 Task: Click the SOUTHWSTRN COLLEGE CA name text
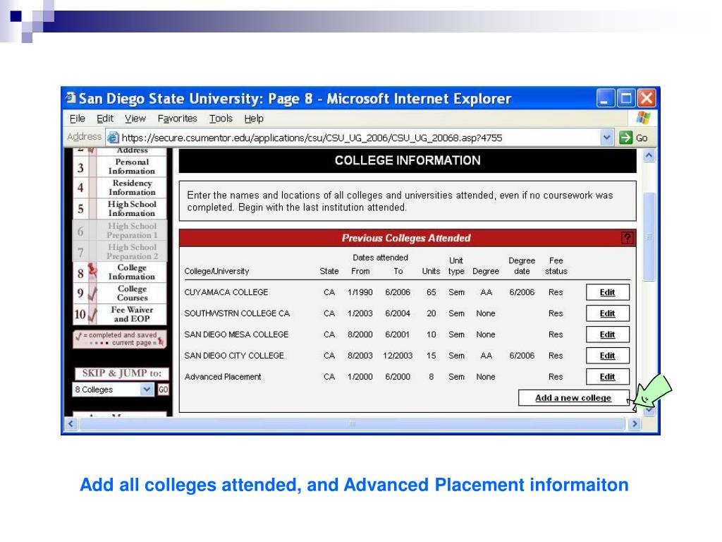point(237,313)
